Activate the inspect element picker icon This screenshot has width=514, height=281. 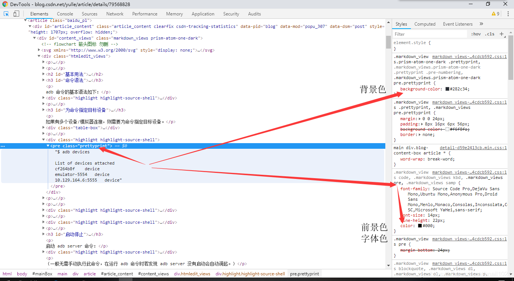click(6, 14)
